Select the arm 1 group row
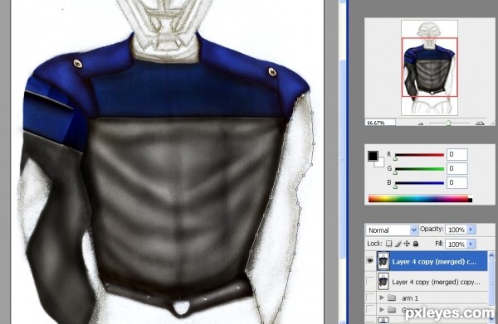This screenshot has width=498, height=324. (x=432, y=297)
